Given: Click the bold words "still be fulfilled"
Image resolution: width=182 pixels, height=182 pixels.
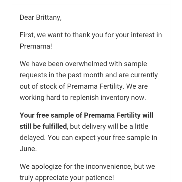Looking at the screenshot, I should [43, 126].
